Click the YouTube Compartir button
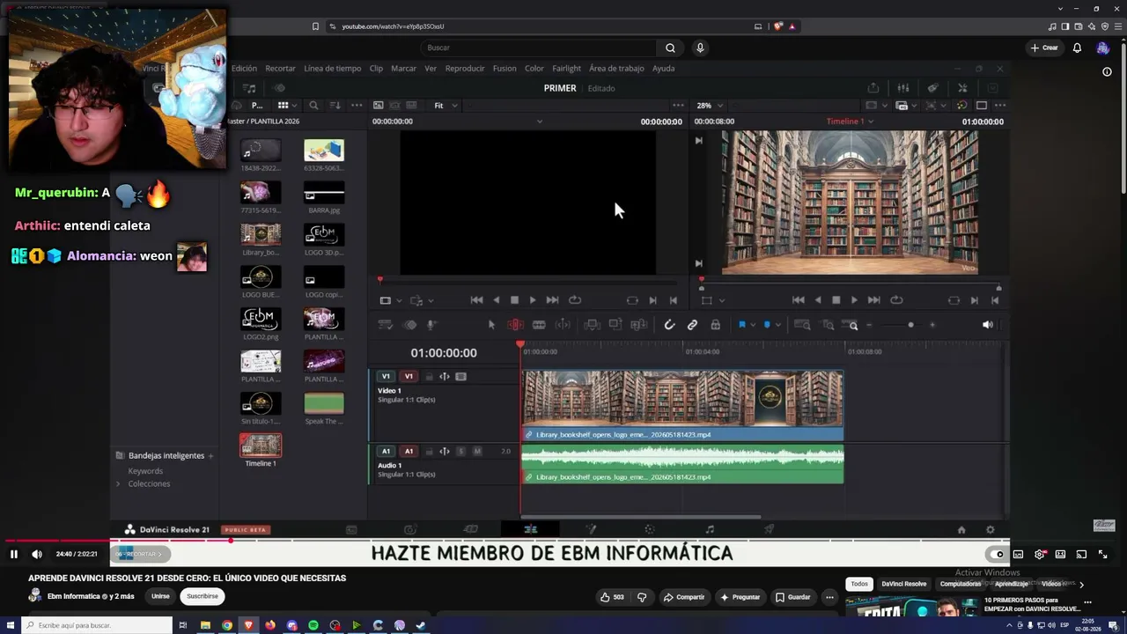Viewport: 1127px width, 634px height. pyautogui.click(x=683, y=597)
